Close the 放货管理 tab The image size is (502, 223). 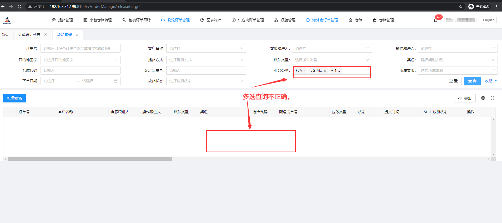pyautogui.click(x=77, y=35)
